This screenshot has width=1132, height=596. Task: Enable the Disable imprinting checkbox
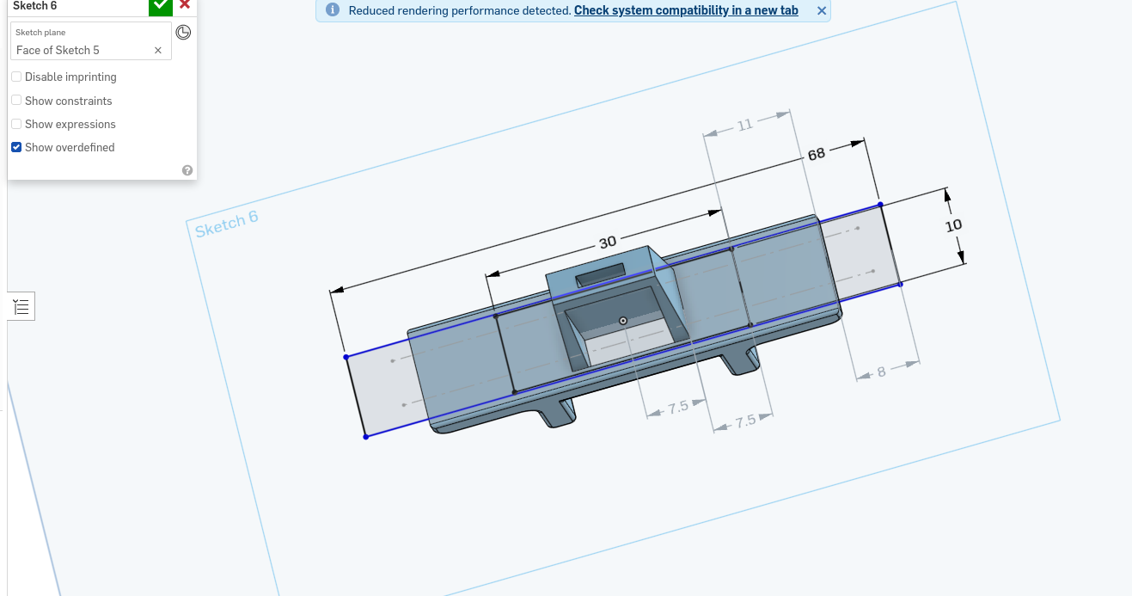(16, 77)
